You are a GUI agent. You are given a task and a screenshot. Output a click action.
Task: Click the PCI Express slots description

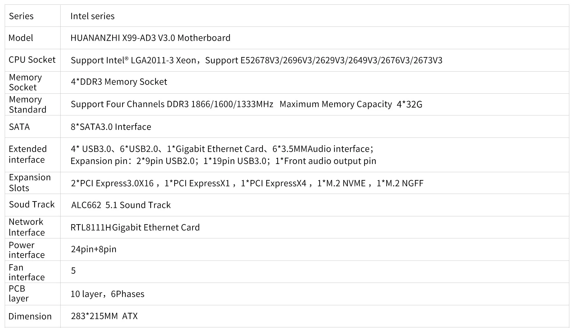[x=247, y=183]
